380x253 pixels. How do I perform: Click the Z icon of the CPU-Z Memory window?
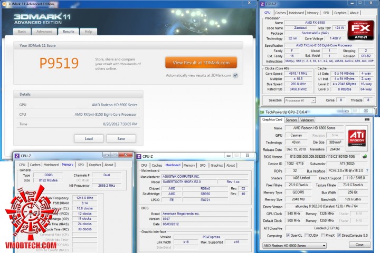click(17, 156)
